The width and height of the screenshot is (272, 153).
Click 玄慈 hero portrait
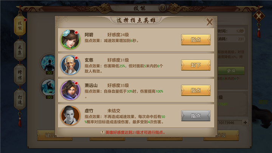point(70,65)
